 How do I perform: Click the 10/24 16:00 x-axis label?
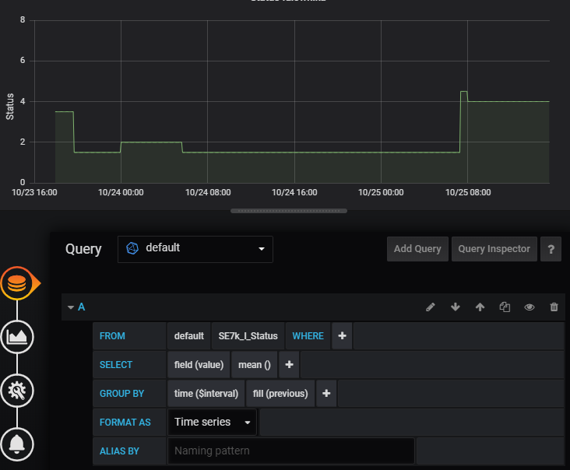tap(294, 192)
